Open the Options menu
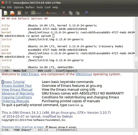 tap(19, 7)
